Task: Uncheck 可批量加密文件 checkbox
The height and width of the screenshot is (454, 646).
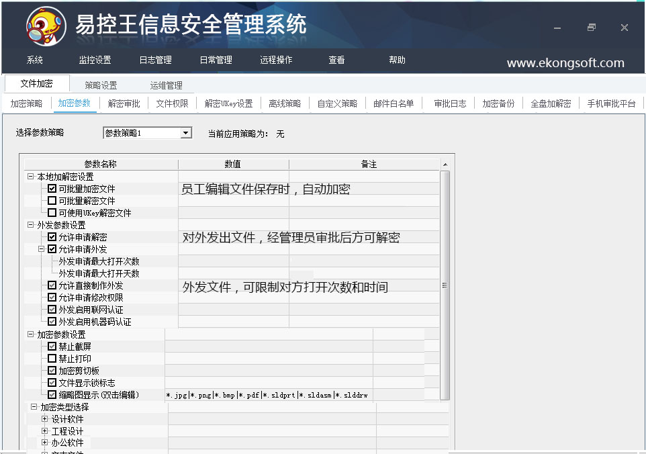Action: pos(52,189)
